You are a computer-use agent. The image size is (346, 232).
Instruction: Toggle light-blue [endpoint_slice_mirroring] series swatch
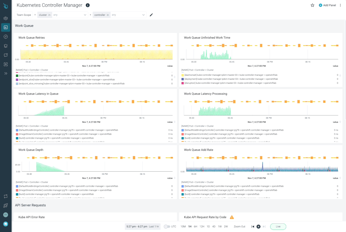point(17,83)
